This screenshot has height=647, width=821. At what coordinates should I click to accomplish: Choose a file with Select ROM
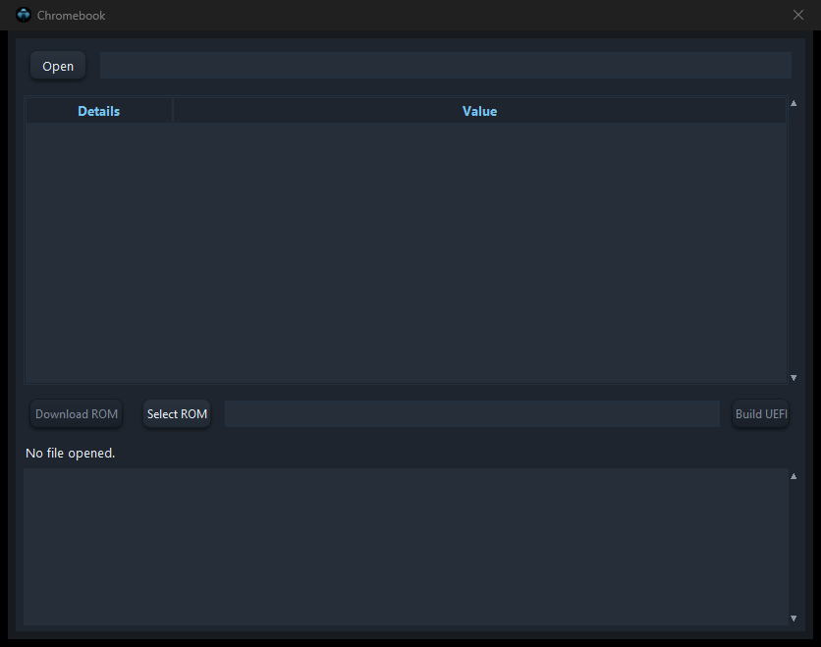[x=177, y=414]
